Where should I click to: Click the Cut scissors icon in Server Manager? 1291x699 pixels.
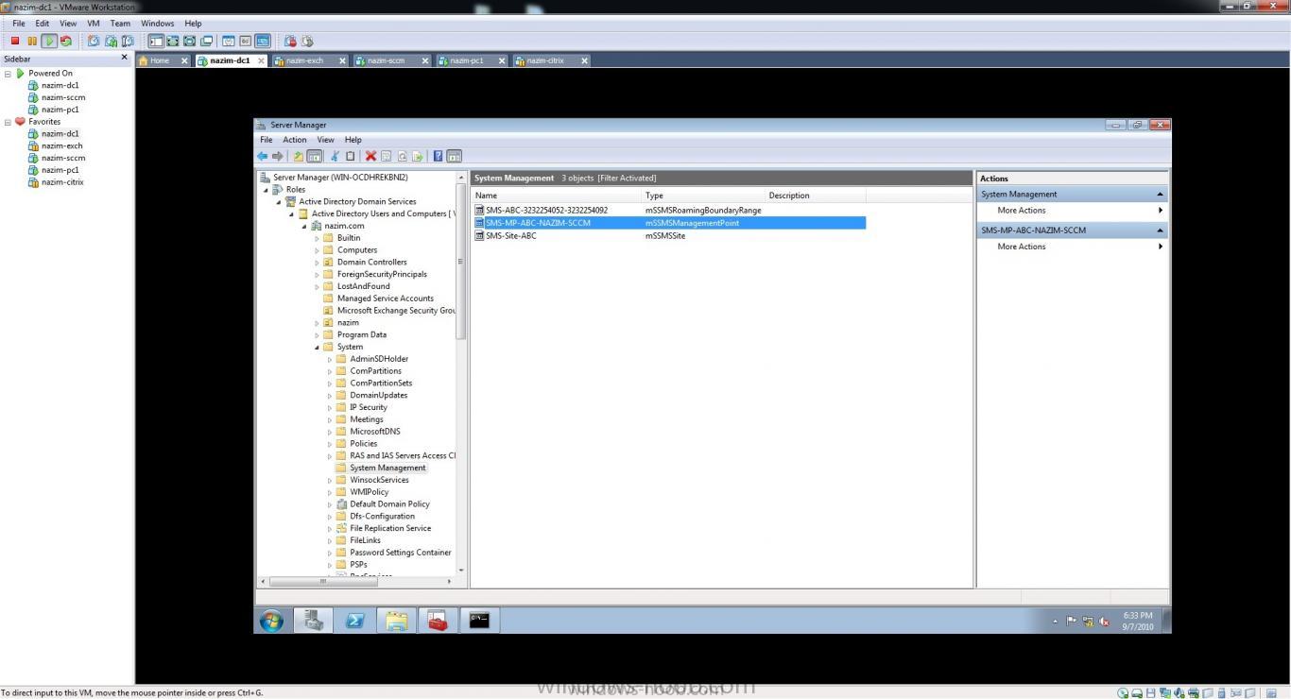(335, 156)
